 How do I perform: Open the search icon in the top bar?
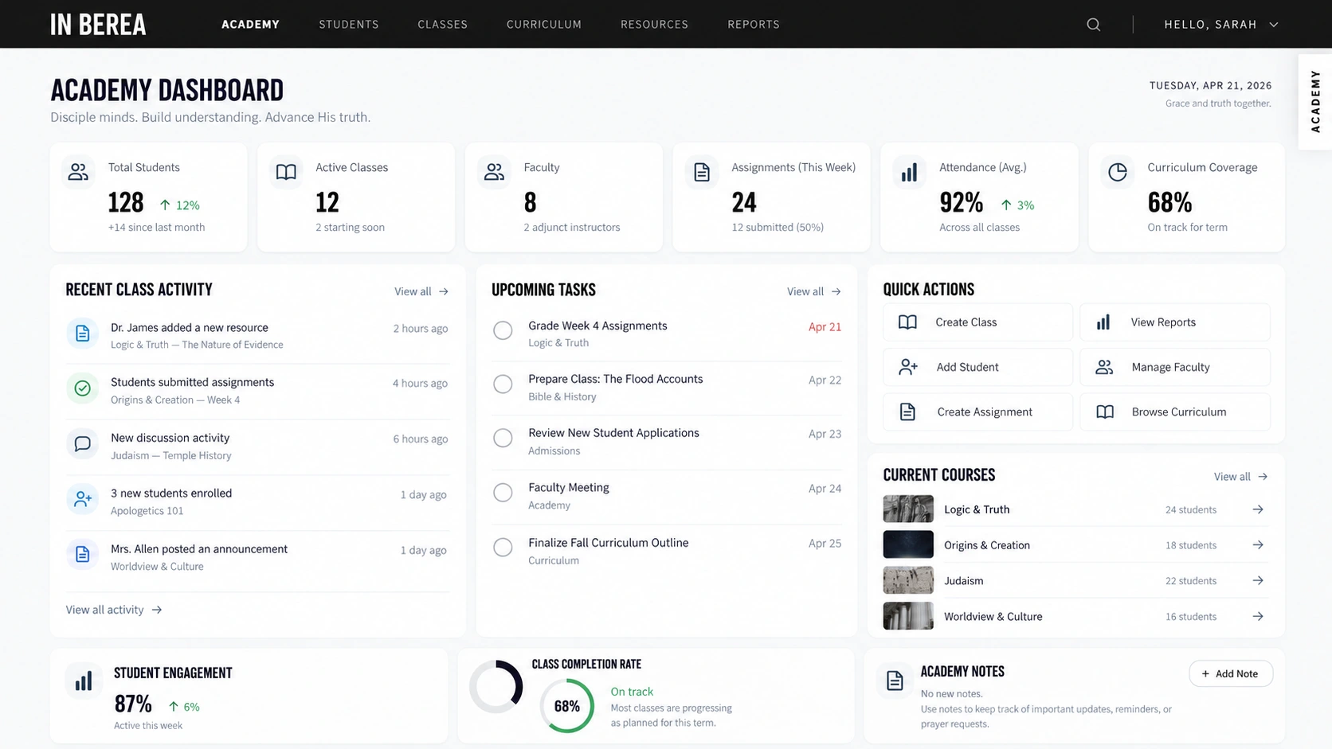[1094, 25]
